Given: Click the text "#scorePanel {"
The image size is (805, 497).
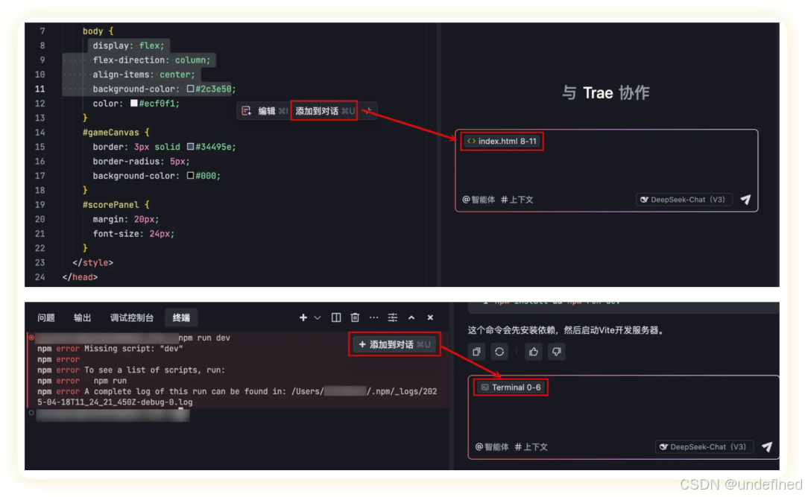Looking at the screenshot, I should coord(116,205).
